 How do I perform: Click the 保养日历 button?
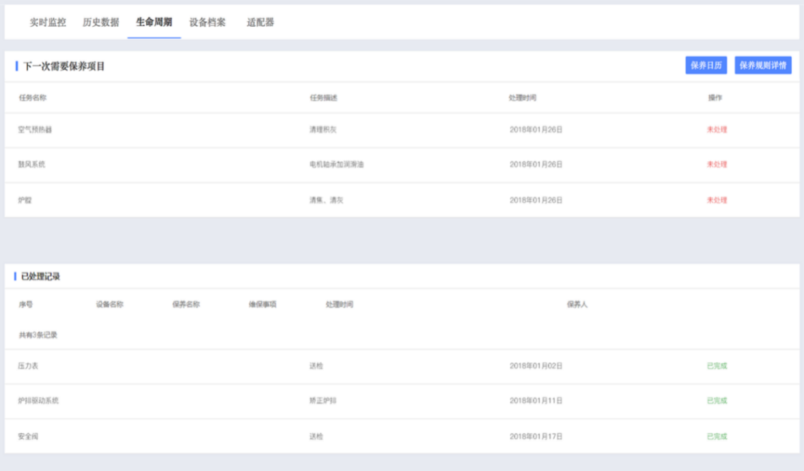click(x=706, y=66)
